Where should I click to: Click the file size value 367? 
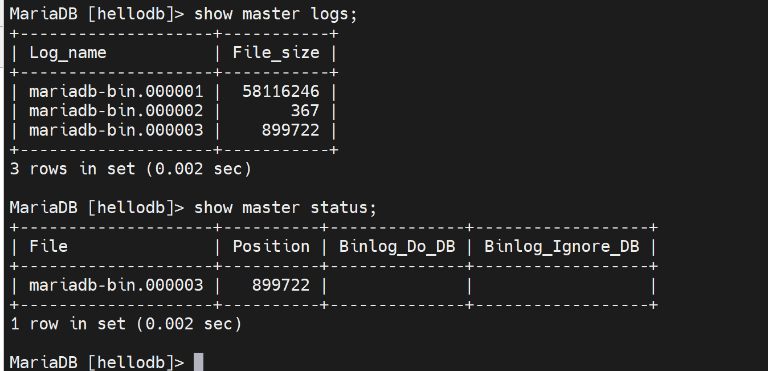[x=304, y=111]
